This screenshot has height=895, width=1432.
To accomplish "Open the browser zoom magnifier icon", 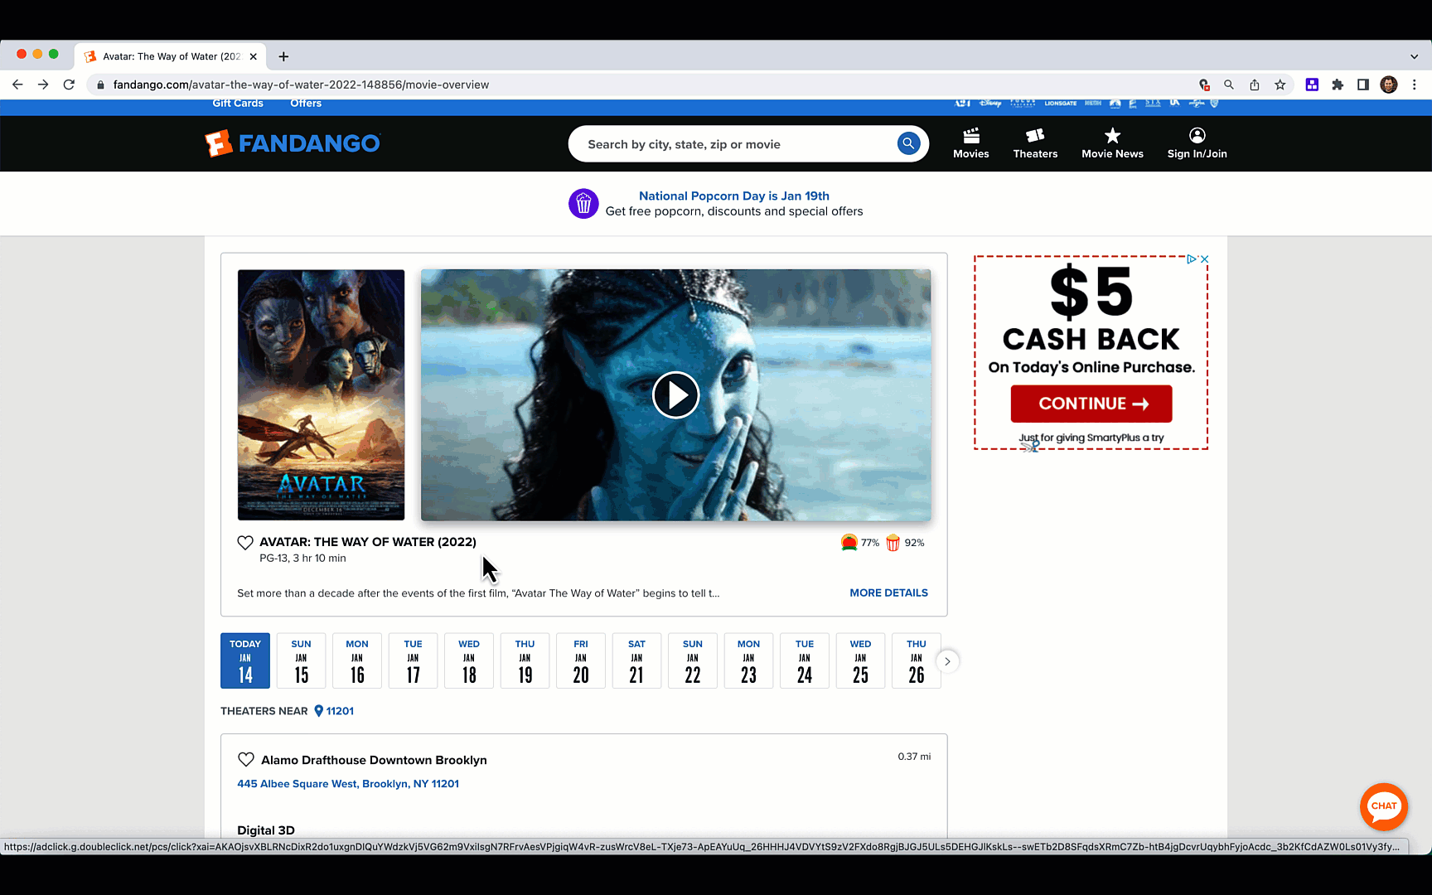I will [x=1229, y=85].
